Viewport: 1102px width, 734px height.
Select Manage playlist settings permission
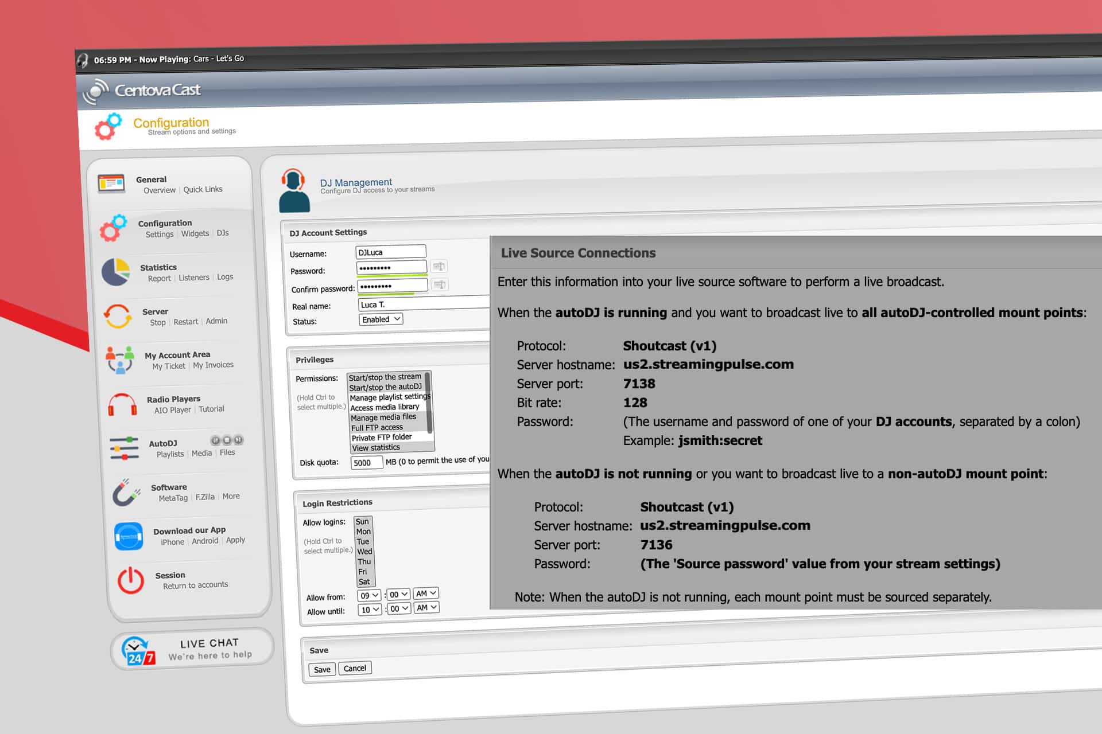(389, 397)
